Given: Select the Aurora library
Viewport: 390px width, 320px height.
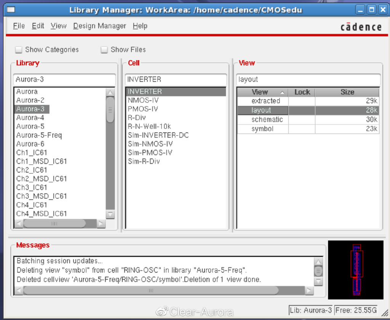Looking at the screenshot, I should pyautogui.click(x=27, y=92).
